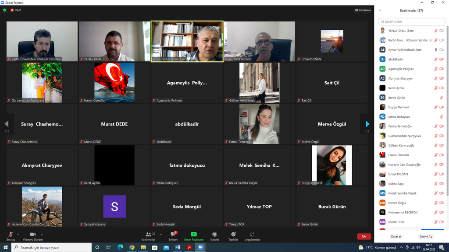Click camera icon beside YENAL ÜNAL (Ben)

coord(442,31)
